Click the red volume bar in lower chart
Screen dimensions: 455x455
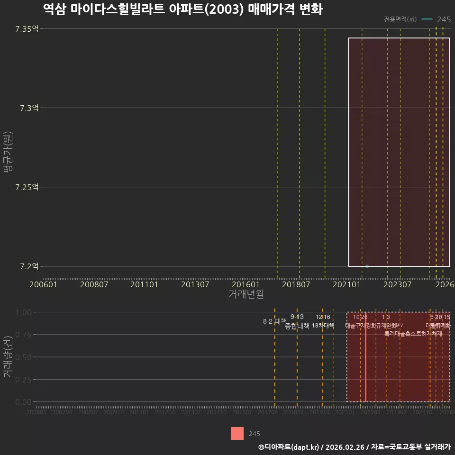click(365, 357)
